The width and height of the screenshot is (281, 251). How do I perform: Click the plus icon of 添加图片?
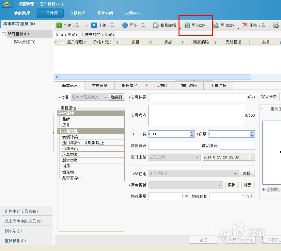(264, 189)
